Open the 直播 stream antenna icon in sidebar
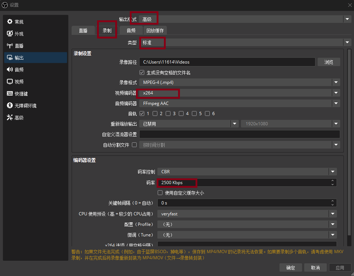This screenshot has width=354, height=276. tap(10, 46)
